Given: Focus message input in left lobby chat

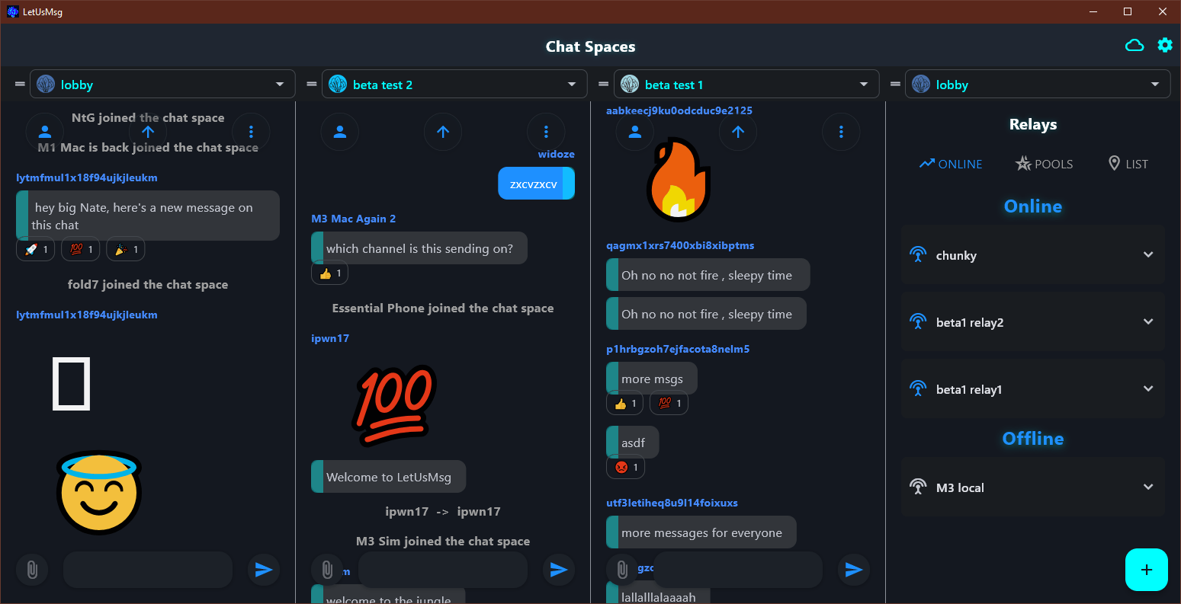Looking at the screenshot, I should 148,570.
